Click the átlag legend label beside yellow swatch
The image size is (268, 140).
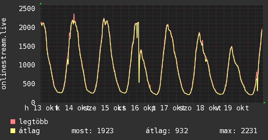pyautogui.click(x=29, y=131)
